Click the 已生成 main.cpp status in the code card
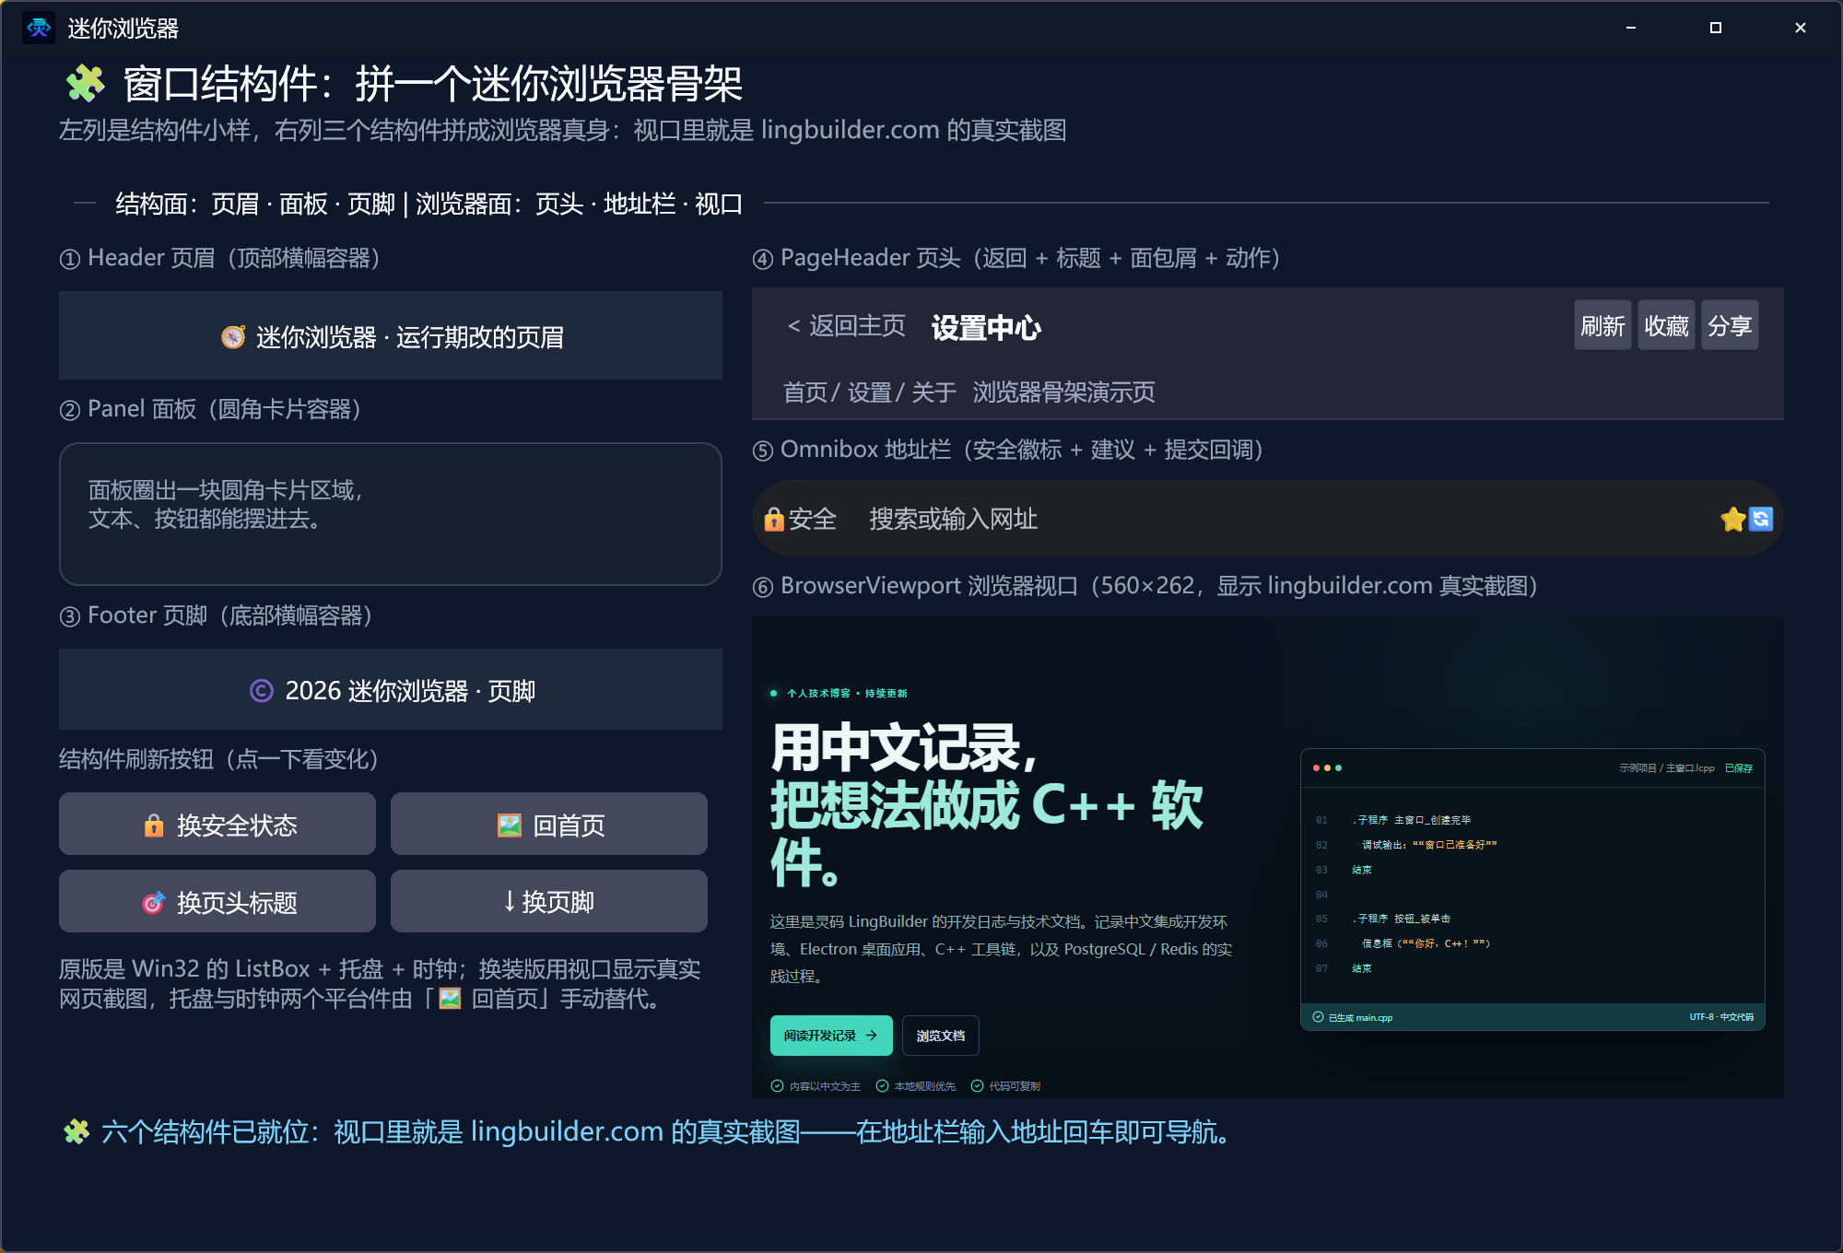Viewport: 1843px width, 1253px height. (1353, 1017)
